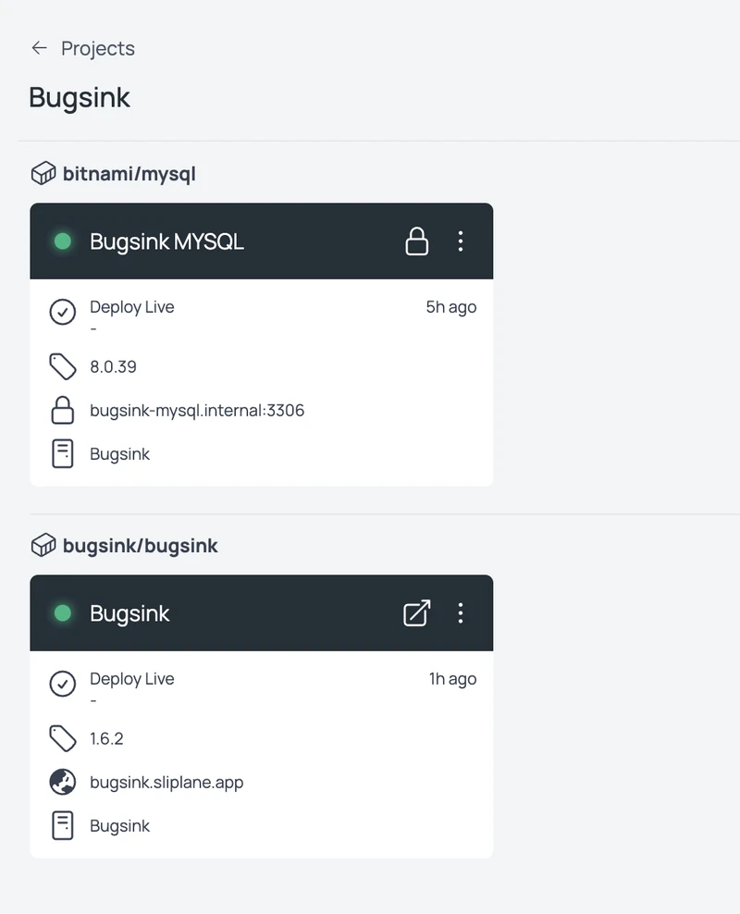Click the bitnami/mysql image heading
The width and height of the screenshot is (740, 914).
coord(129,174)
